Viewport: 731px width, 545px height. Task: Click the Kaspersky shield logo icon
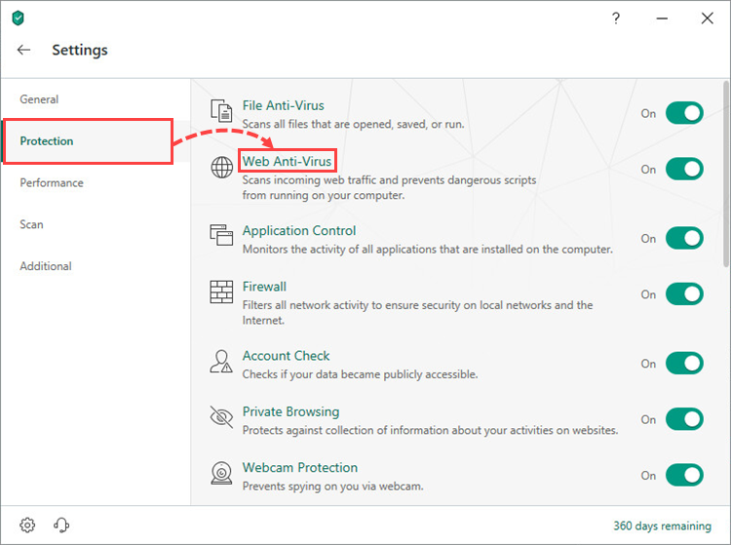click(18, 19)
